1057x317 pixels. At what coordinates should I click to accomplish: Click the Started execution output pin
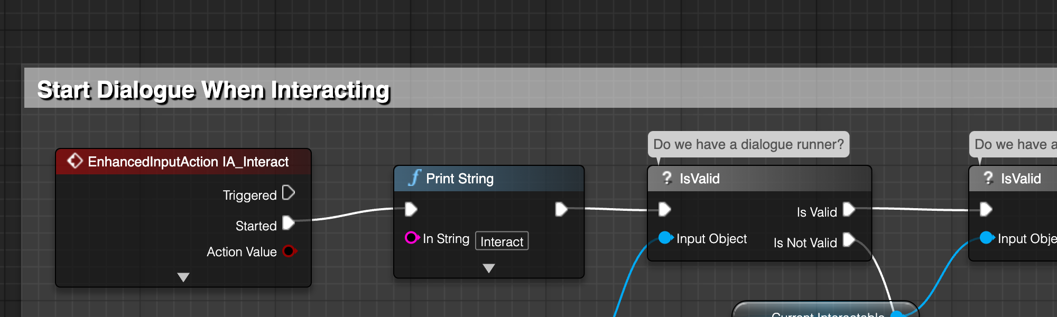tap(289, 223)
